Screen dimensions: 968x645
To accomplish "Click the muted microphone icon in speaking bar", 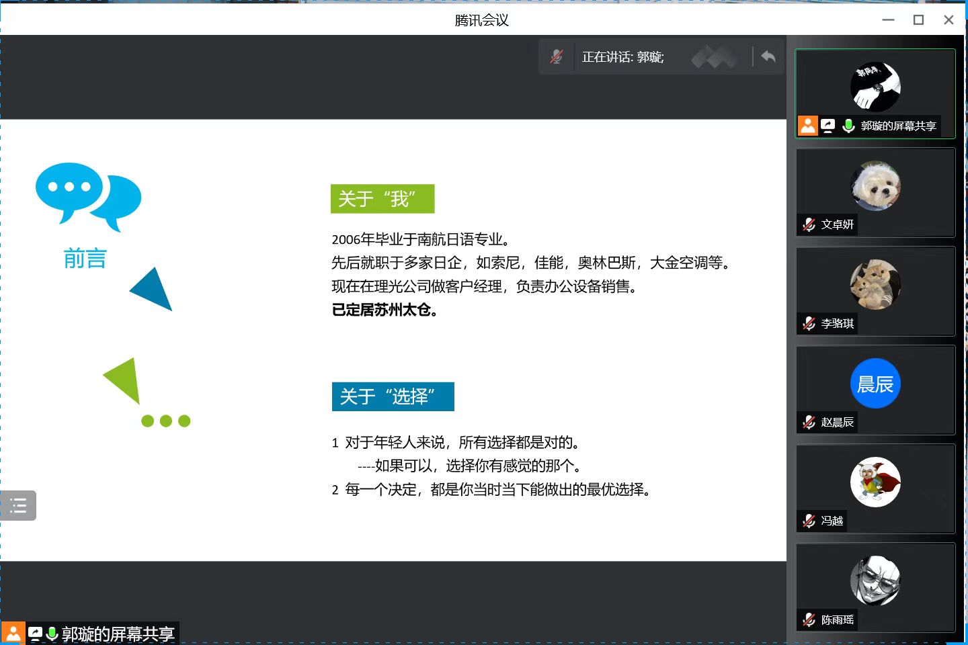I will tap(557, 57).
